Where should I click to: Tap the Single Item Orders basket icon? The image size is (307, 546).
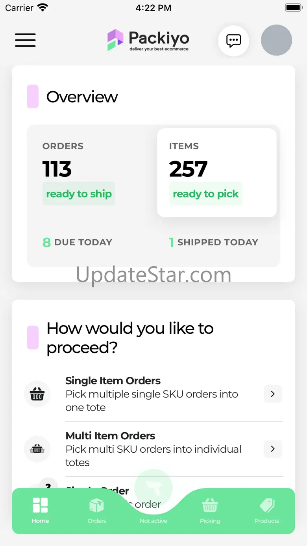tap(37, 394)
